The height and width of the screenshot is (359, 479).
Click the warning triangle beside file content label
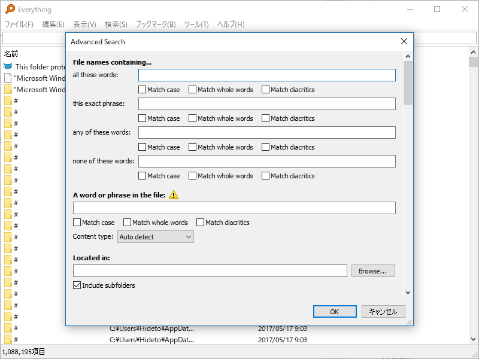tap(174, 194)
